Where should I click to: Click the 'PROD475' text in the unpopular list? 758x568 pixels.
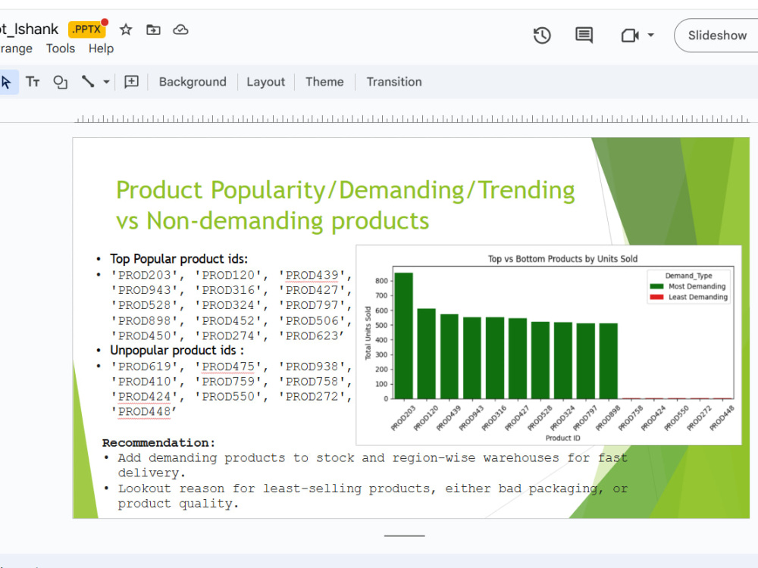(228, 367)
